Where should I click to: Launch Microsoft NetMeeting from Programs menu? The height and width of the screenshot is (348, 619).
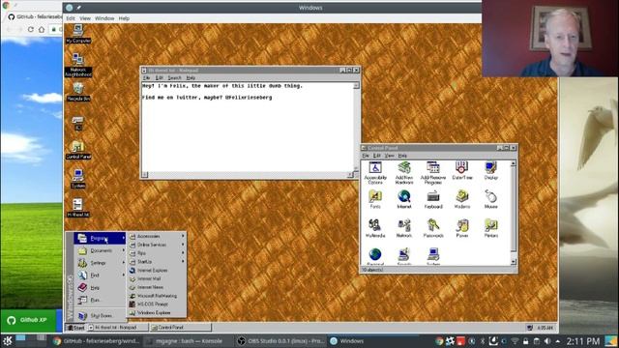pos(157,296)
